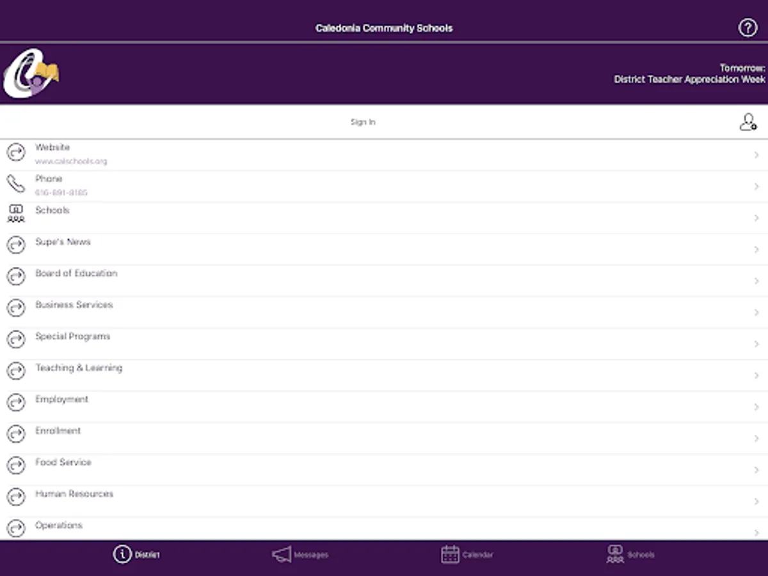Click the Enrollment arrow icon
Screen dimensions: 768x576
(16, 434)
